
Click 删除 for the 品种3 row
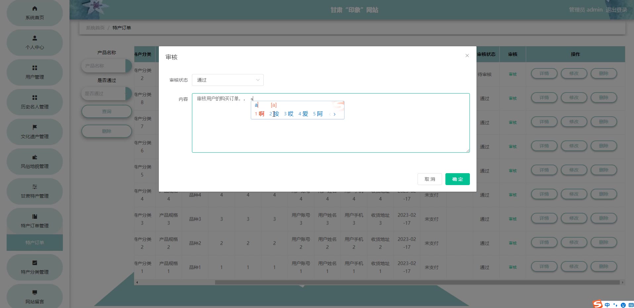(604, 218)
